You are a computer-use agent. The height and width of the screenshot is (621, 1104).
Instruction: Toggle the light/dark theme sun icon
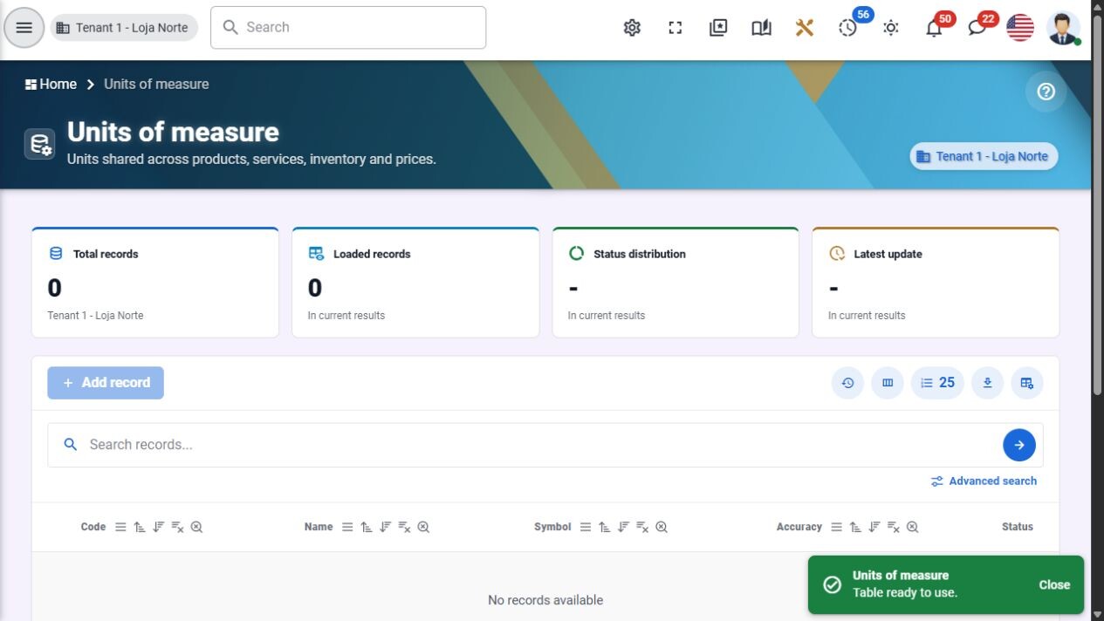pyautogui.click(x=891, y=28)
